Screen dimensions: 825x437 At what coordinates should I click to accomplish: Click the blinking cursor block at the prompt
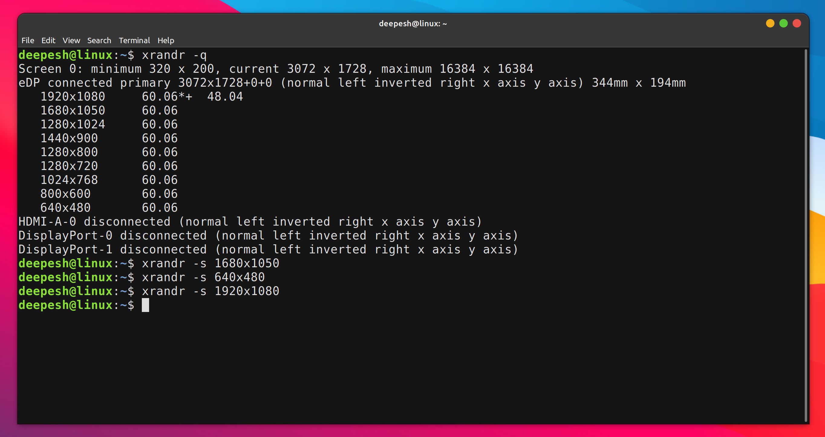pyautogui.click(x=145, y=305)
